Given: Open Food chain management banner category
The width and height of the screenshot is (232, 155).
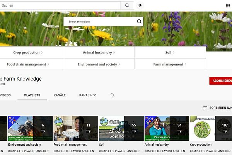Looking at the screenshot, I should (x=32, y=64).
